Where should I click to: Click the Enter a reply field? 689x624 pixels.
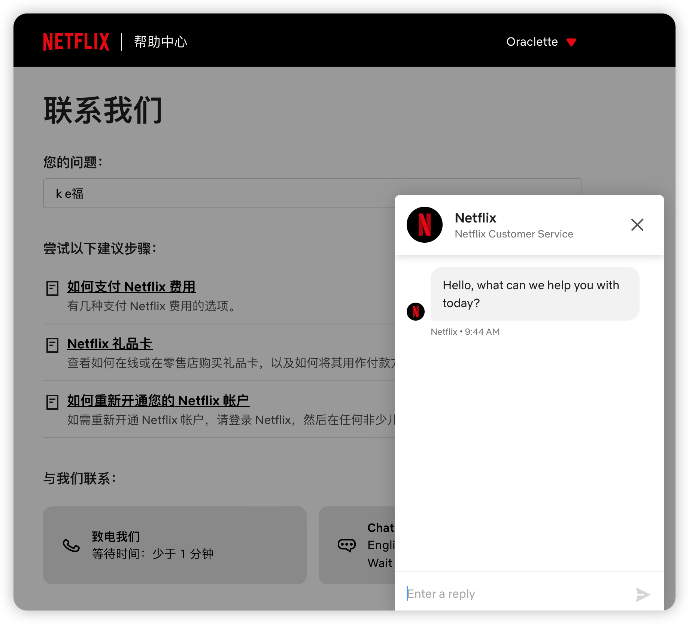click(x=517, y=594)
